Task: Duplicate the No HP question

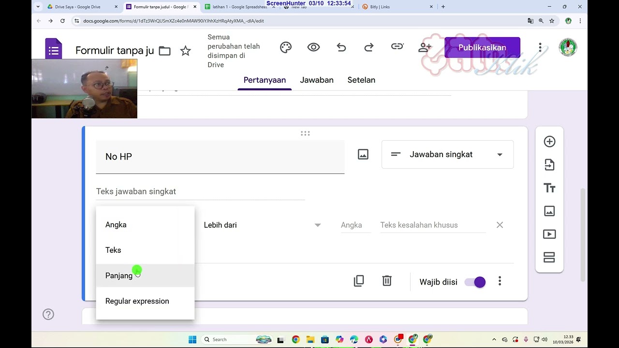Action: click(x=359, y=281)
